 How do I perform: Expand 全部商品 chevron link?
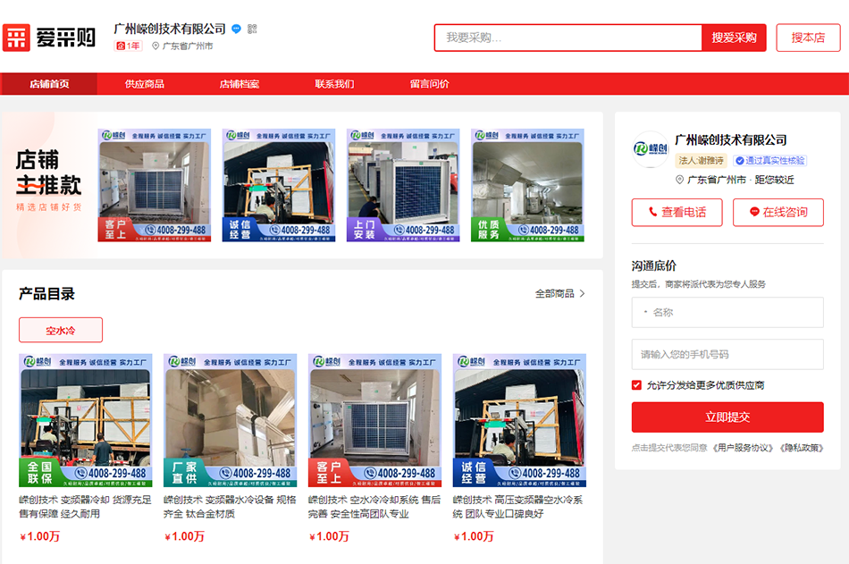click(559, 294)
